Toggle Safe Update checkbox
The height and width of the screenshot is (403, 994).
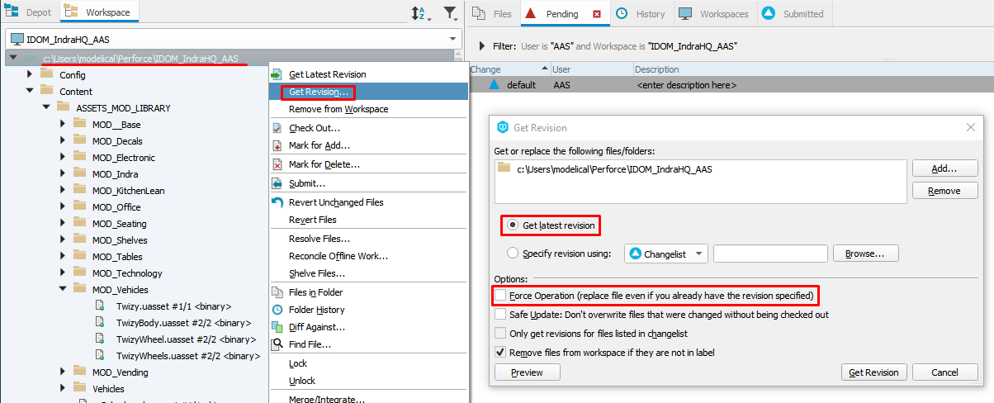(x=500, y=315)
